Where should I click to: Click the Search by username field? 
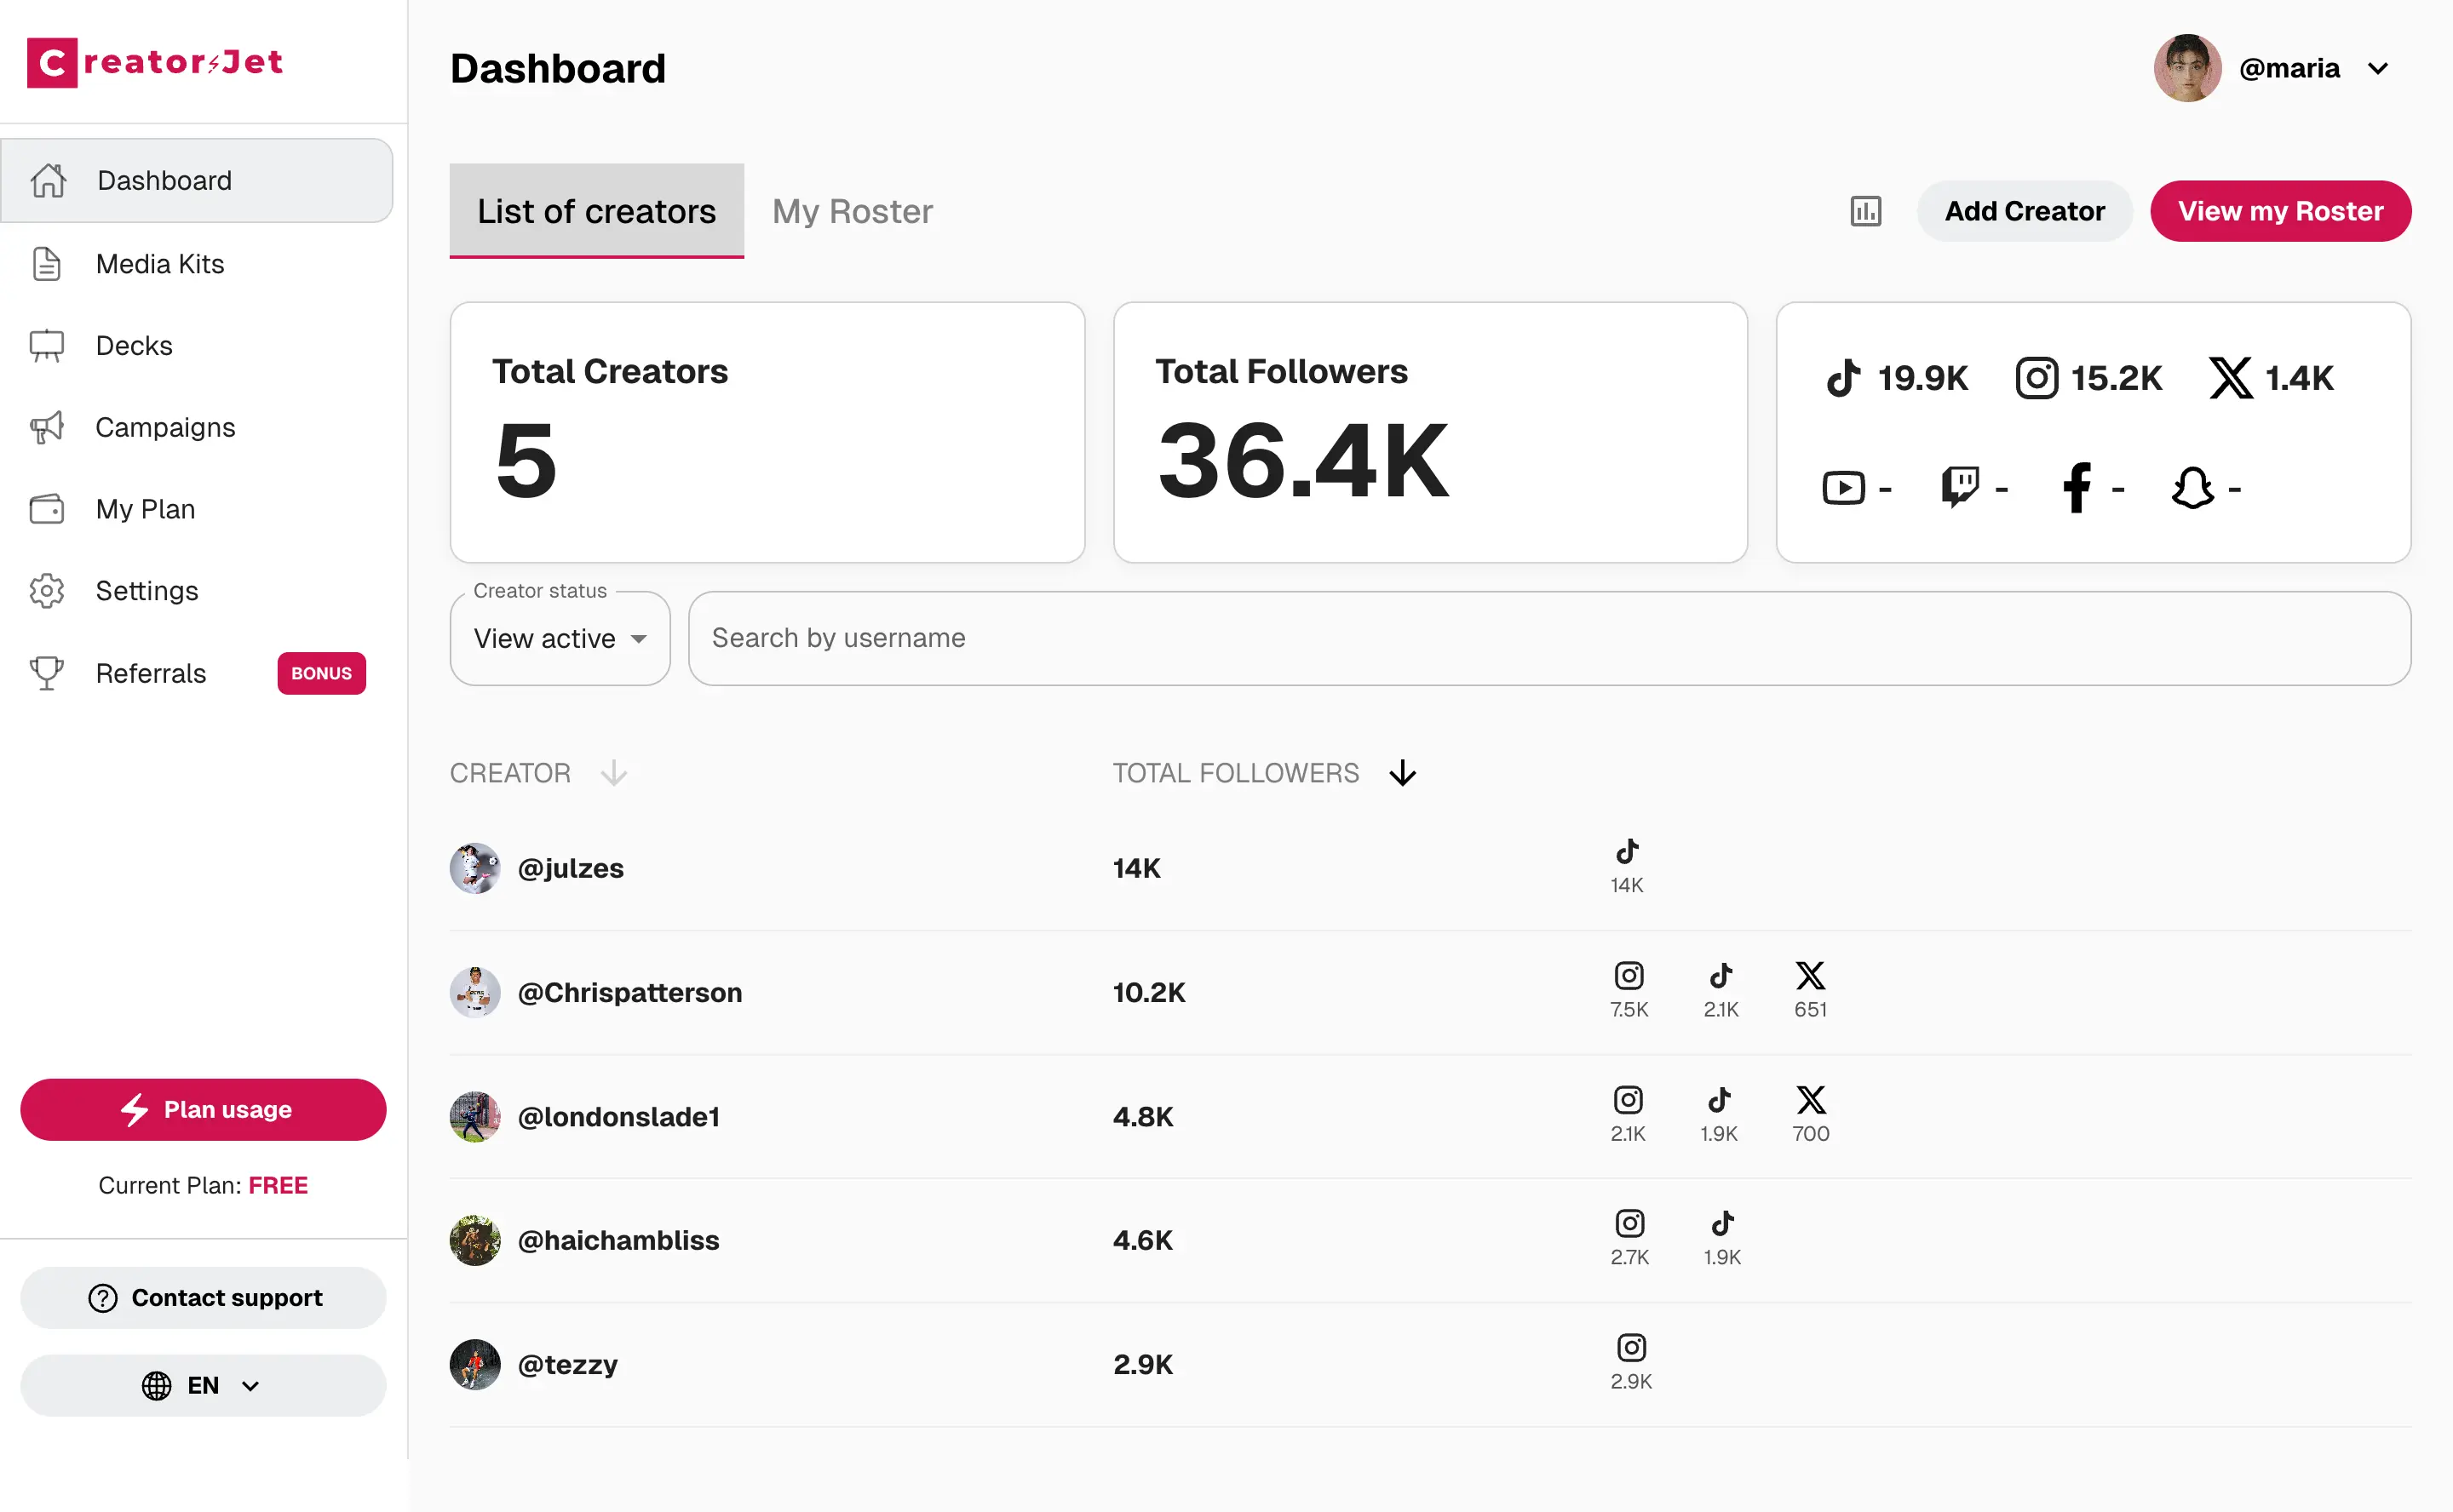pyautogui.click(x=1548, y=638)
